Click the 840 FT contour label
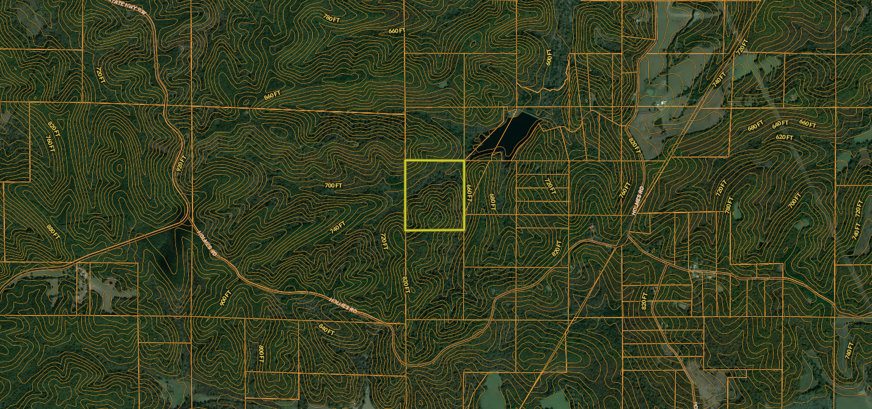 (x=326, y=330)
